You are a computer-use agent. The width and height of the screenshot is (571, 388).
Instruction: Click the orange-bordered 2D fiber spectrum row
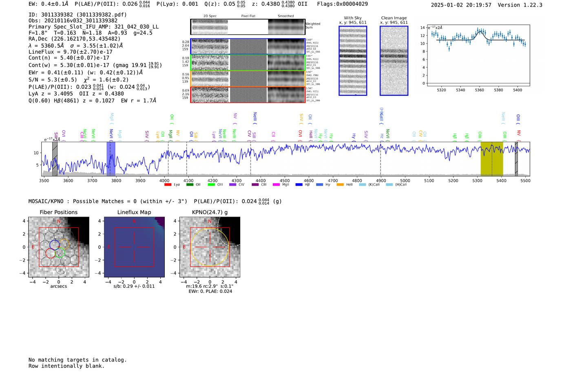point(248,79)
